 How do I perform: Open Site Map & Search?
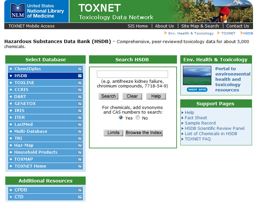(200, 26)
